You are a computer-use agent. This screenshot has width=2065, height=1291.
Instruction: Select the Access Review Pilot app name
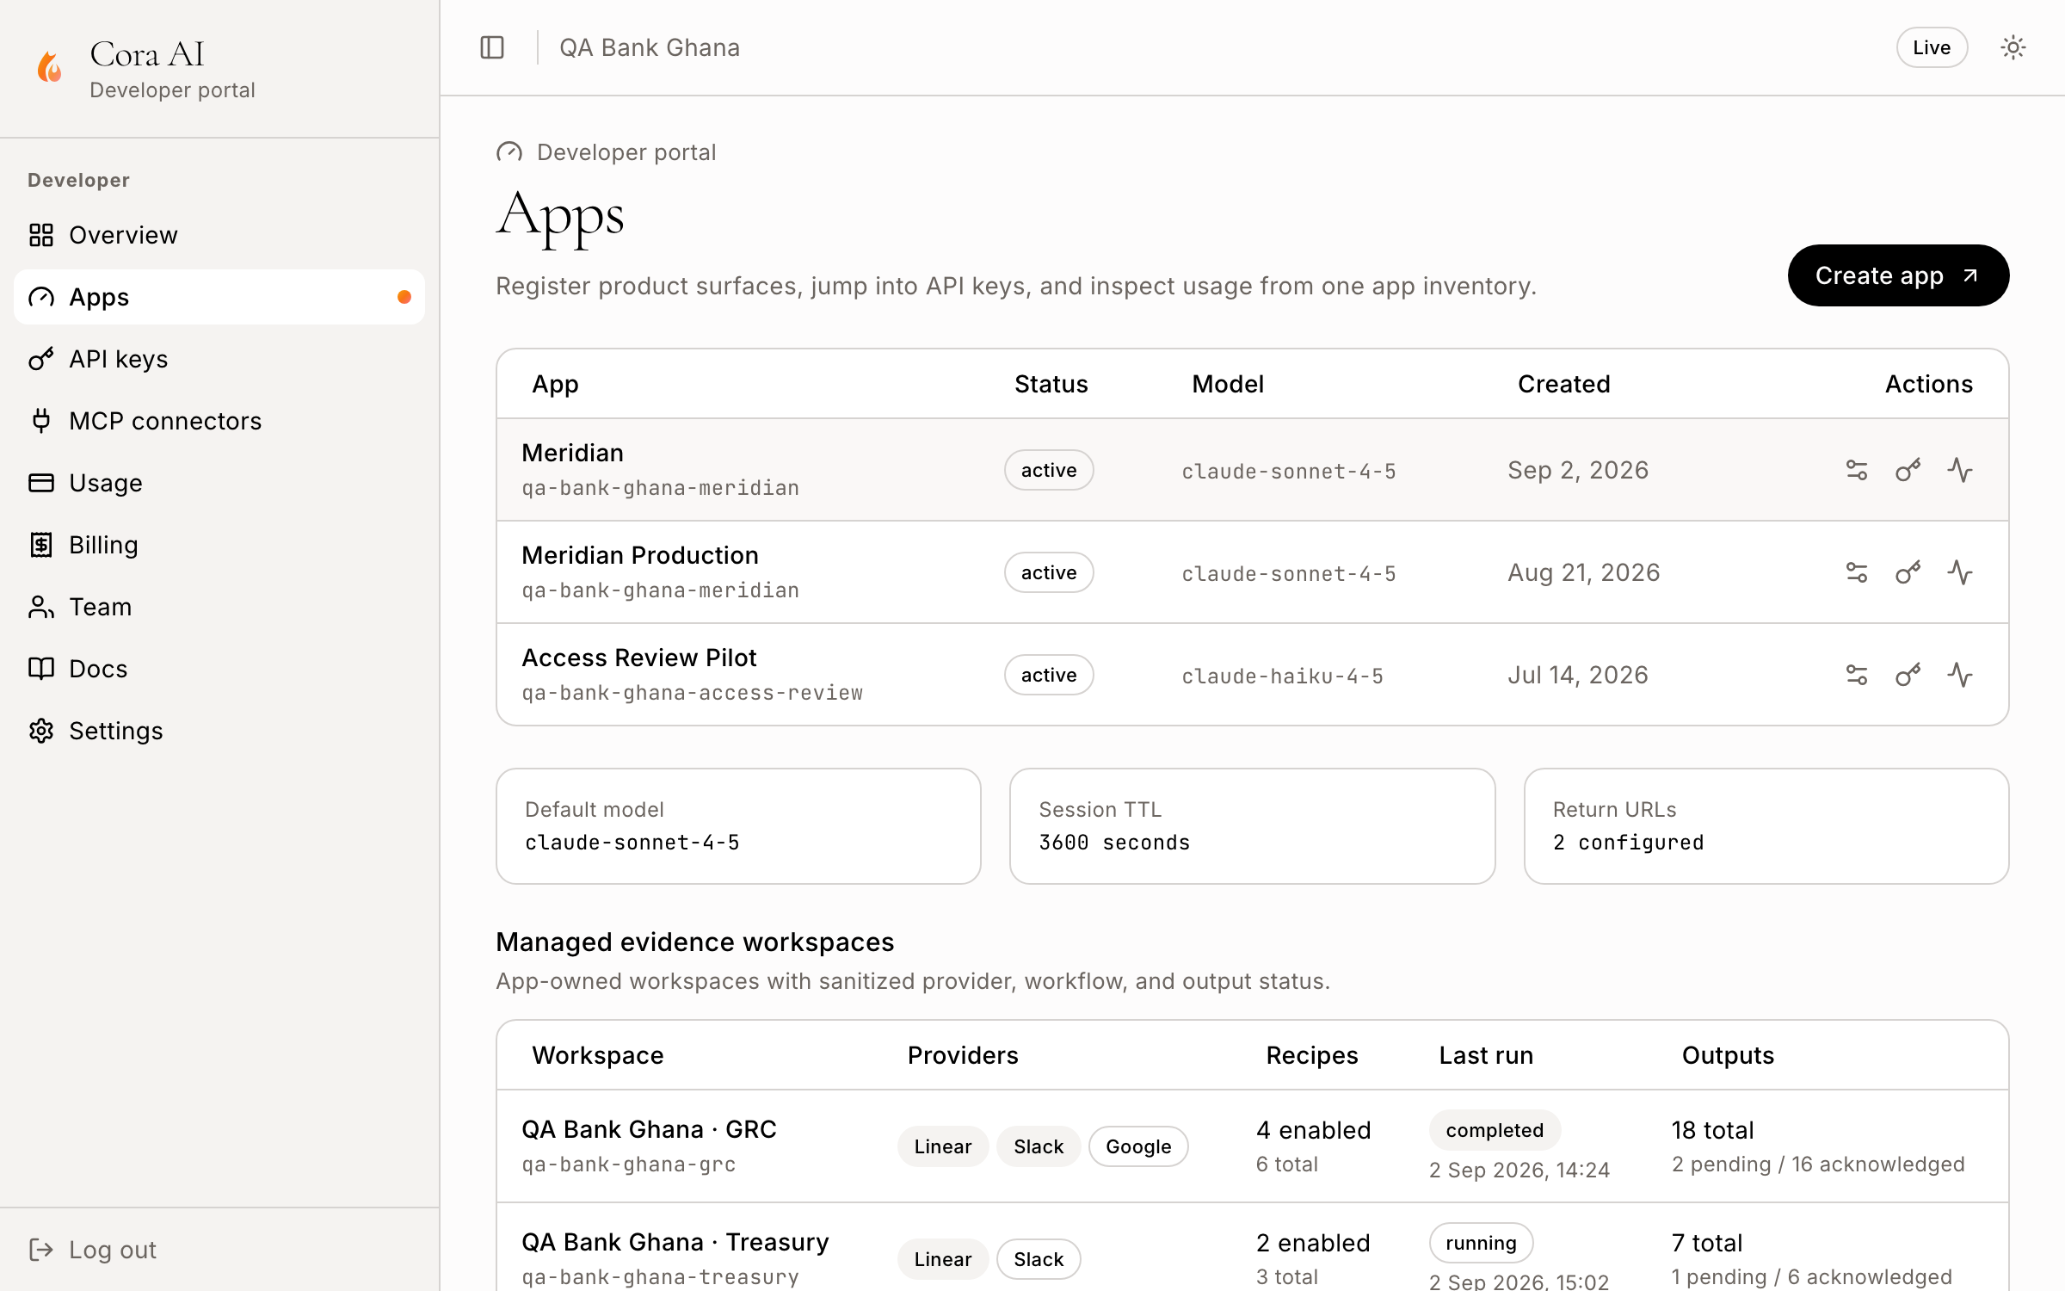[638, 658]
